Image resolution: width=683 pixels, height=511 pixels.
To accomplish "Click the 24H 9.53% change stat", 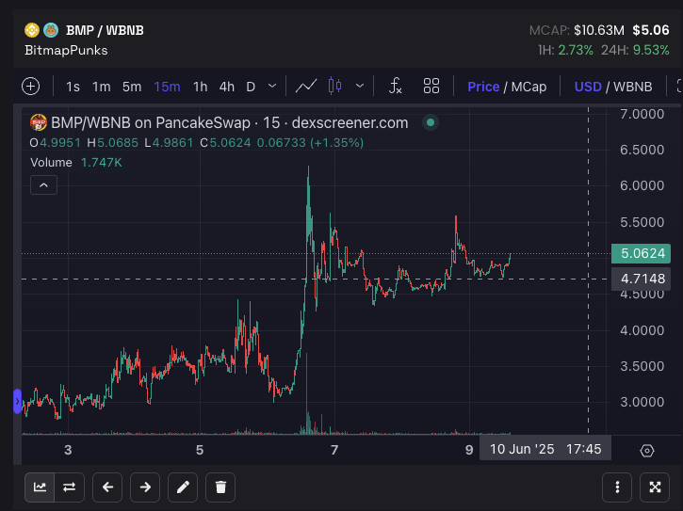I will [635, 50].
